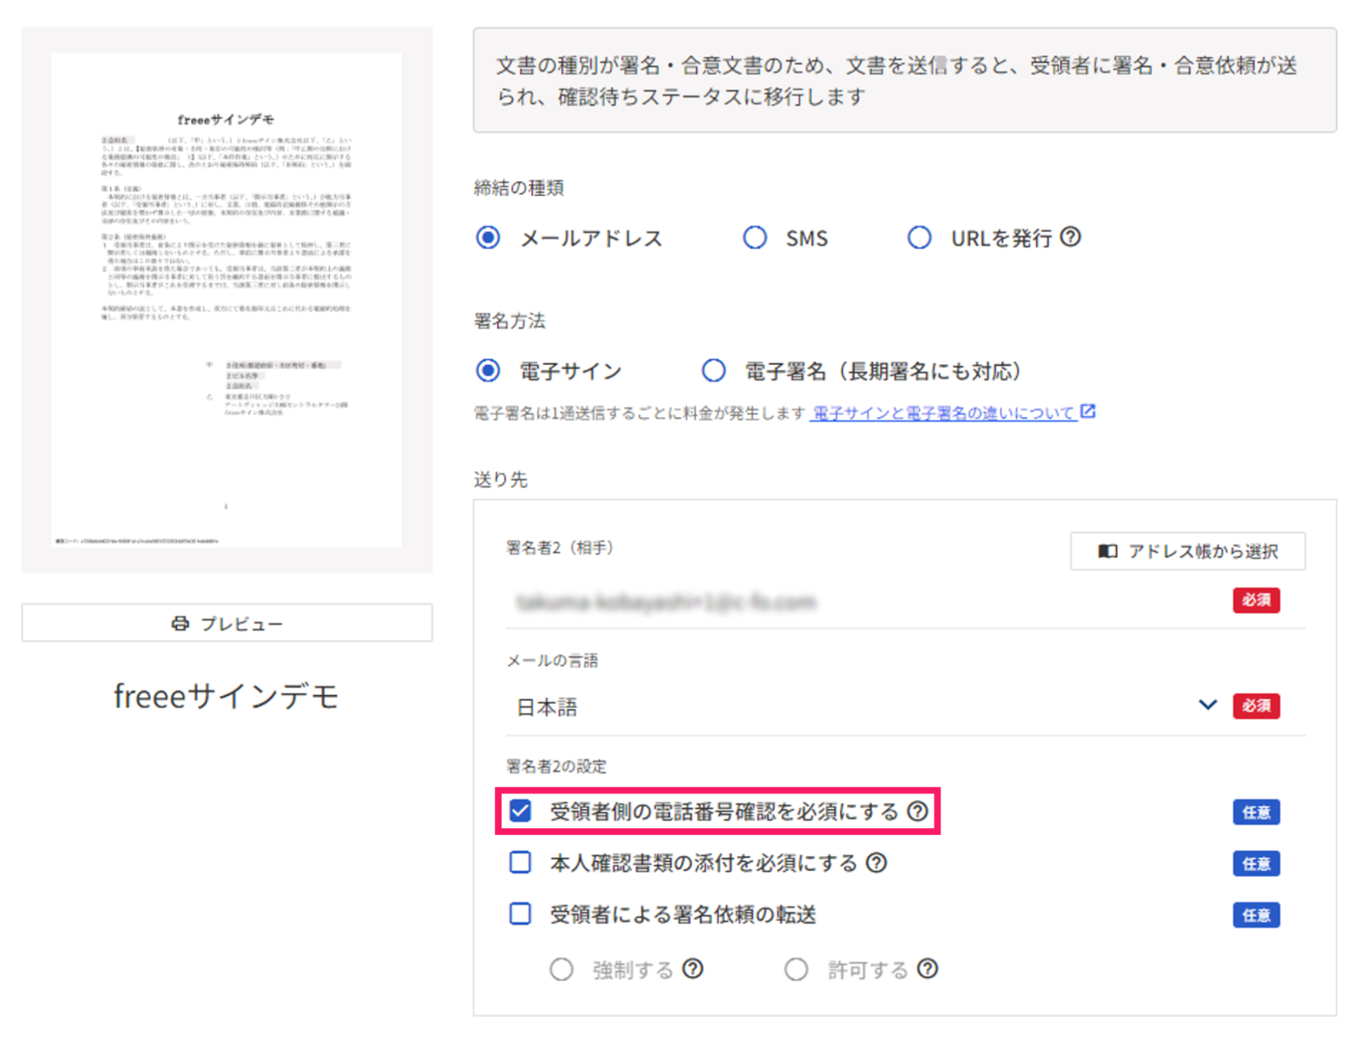The width and height of the screenshot is (1366, 1044).
Task: Click the アドレス帳から選択 button
Action: click(x=1188, y=551)
